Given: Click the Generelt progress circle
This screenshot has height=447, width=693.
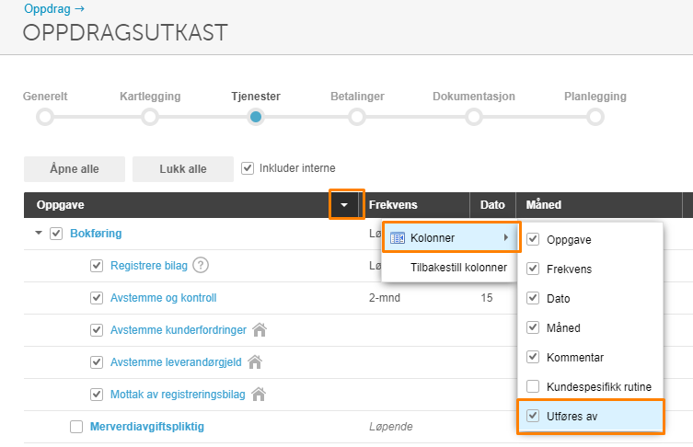Looking at the screenshot, I should point(45,117).
